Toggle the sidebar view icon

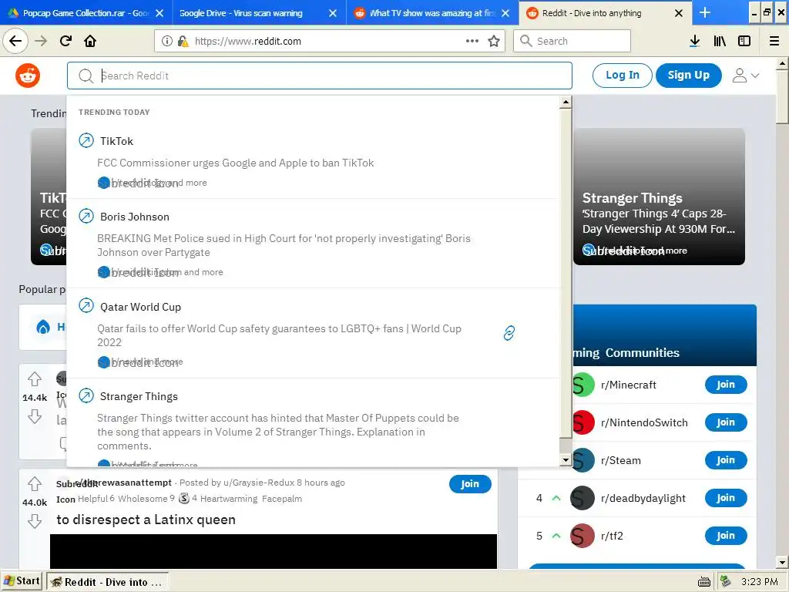click(744, 41)
